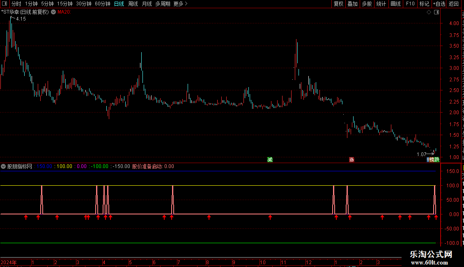This screenshot has width=464, height=267.
Task: Click the 4.15 high price label
Action: tap(21, 19)
